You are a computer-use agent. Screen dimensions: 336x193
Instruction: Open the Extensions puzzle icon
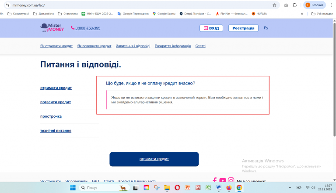(294, 5)
